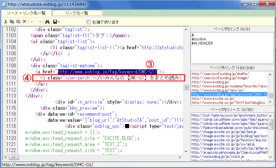
Task: Select image.excite.co.jp favicon/lep.ico resource
Action: (229, 140)
